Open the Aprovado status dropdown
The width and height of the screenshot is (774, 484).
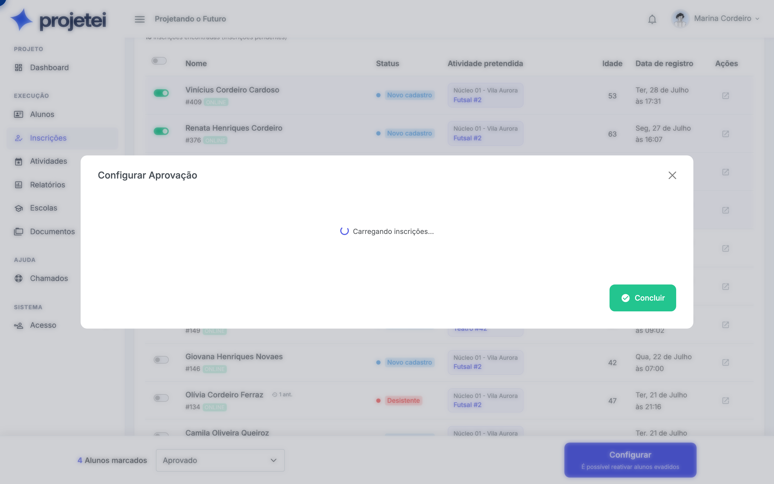tap(220, 460)
